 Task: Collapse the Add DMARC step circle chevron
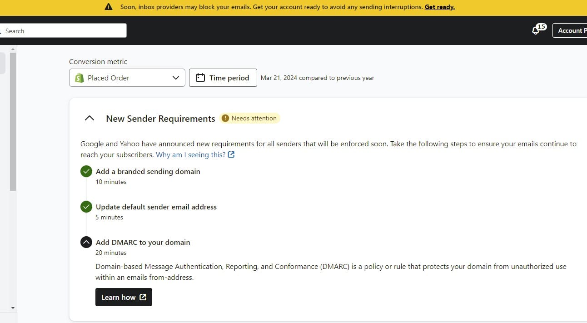coord(86,242)
